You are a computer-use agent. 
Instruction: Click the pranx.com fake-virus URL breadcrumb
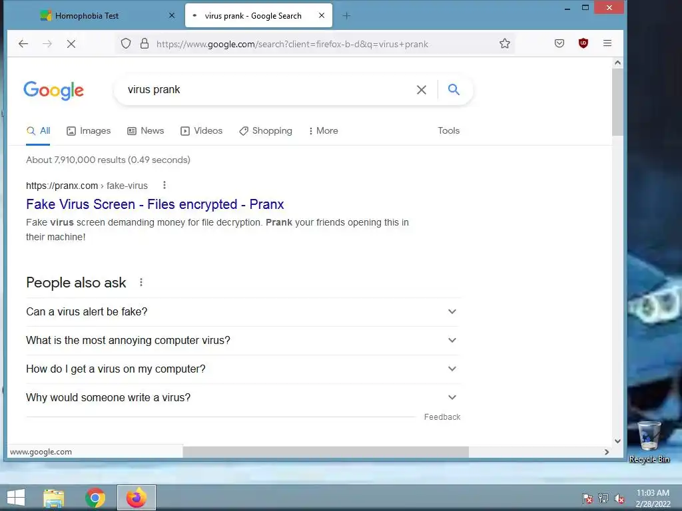87,186
